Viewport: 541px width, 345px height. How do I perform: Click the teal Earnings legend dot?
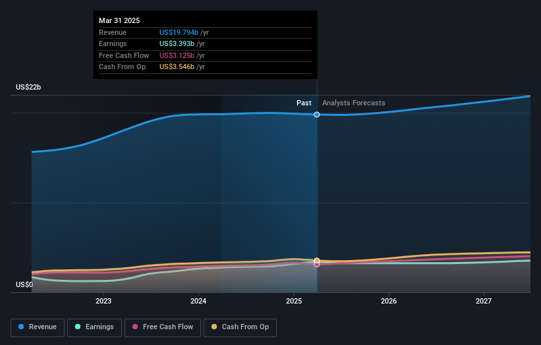(x=78, y=327)
